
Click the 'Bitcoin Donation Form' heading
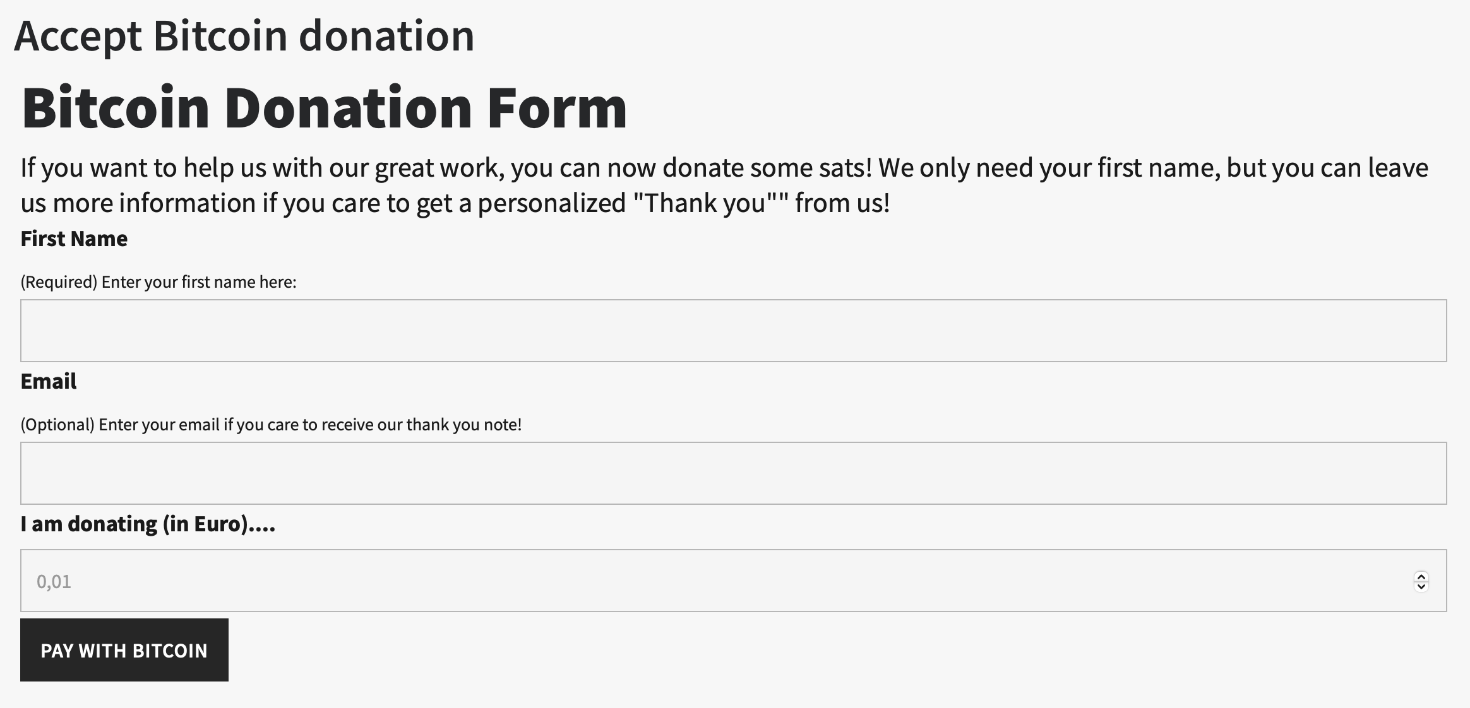click(323, 107)
